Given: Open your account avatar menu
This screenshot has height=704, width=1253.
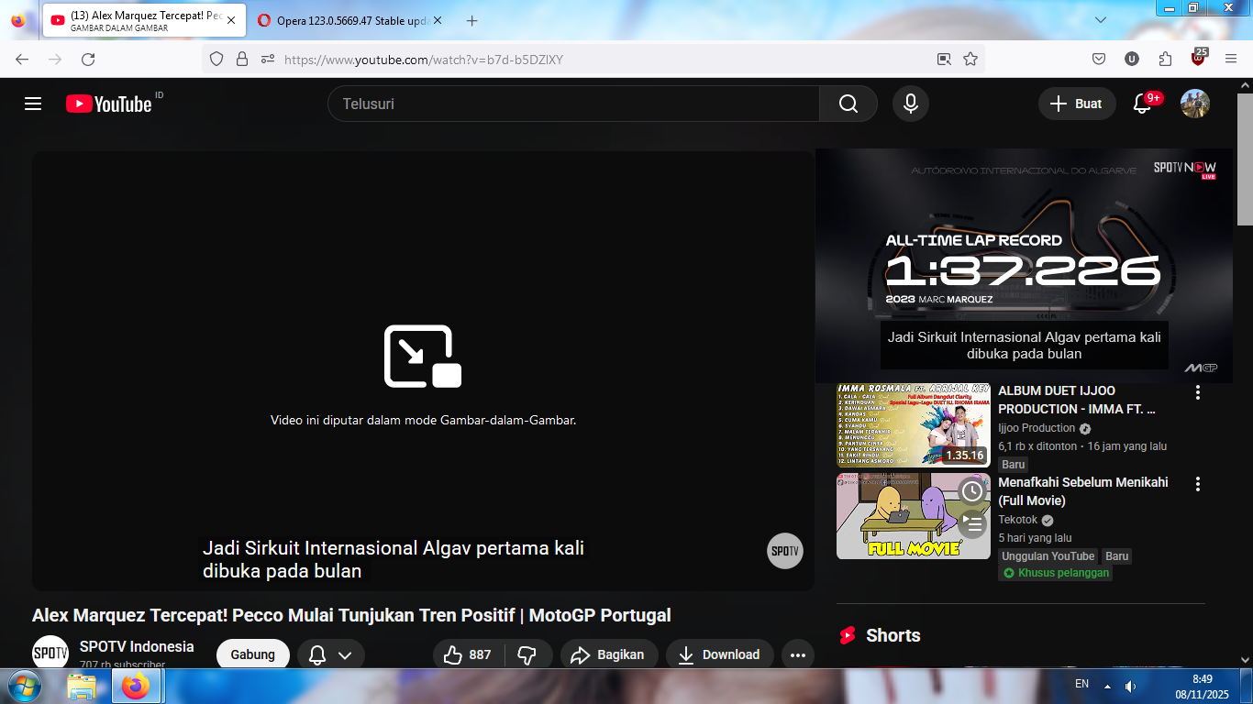Looking at the screenshot, I should [x=1194, y=104].
